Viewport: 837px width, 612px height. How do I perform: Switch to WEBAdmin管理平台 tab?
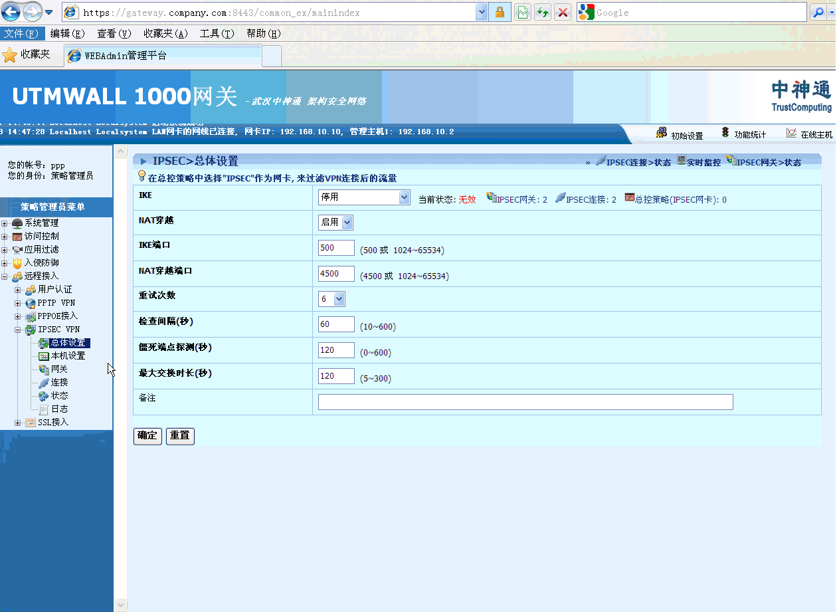pos(163,56)
